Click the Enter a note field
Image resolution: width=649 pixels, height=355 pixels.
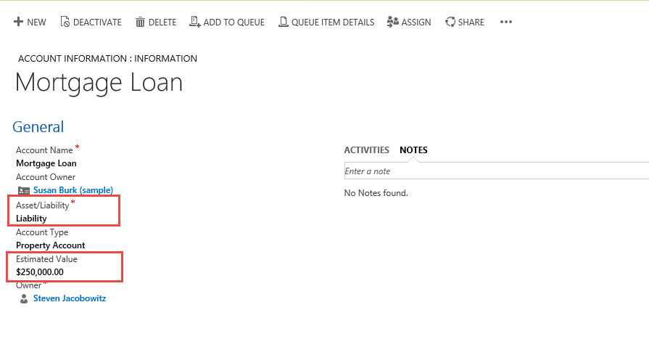point(493,171)
